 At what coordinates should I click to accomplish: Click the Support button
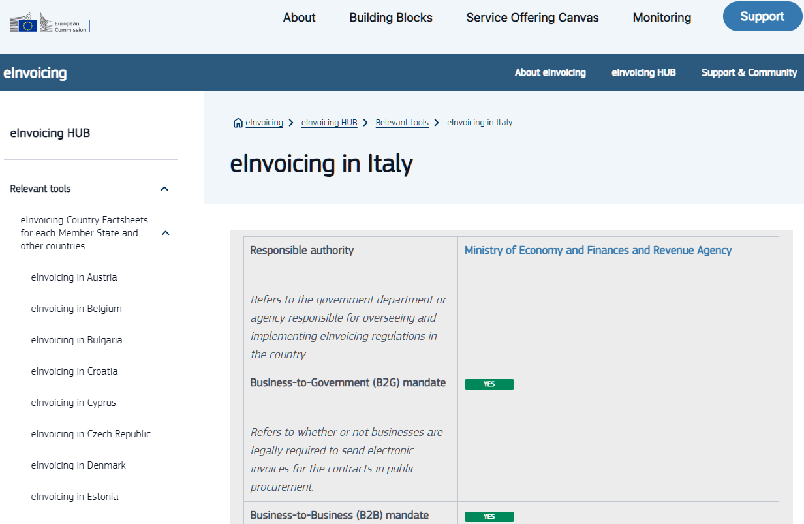[762, 16]
